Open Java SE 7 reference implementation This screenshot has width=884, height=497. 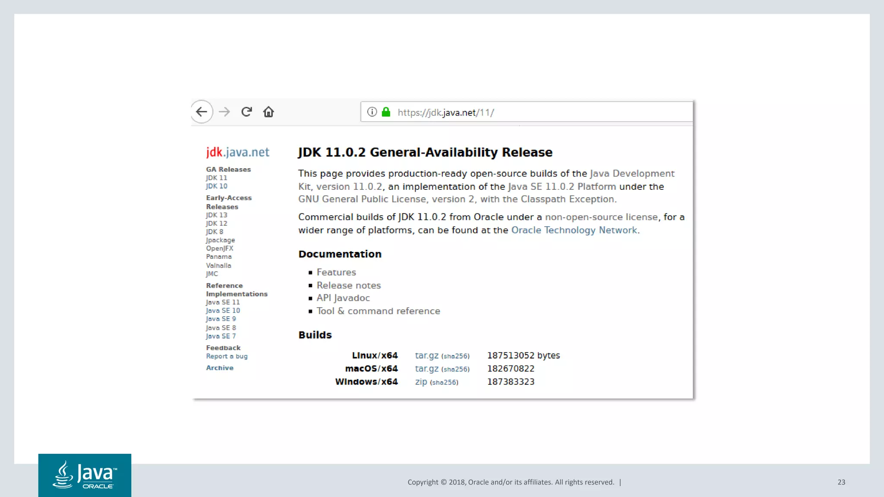(x=221, y=336)
